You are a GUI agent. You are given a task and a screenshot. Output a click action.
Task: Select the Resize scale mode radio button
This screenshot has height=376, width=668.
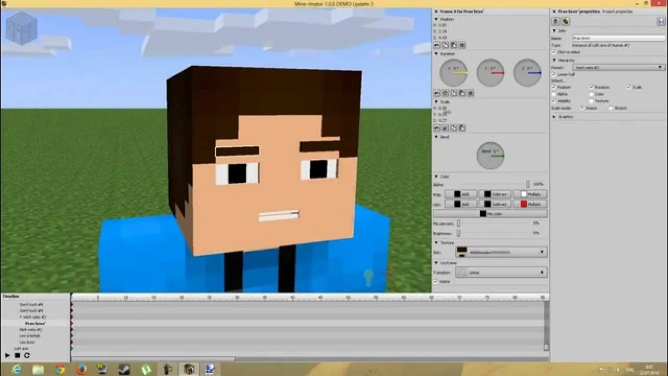point(582,108)
